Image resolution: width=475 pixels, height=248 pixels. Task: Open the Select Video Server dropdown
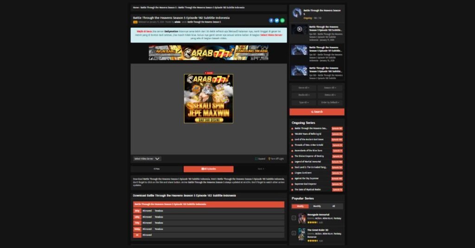146,159
